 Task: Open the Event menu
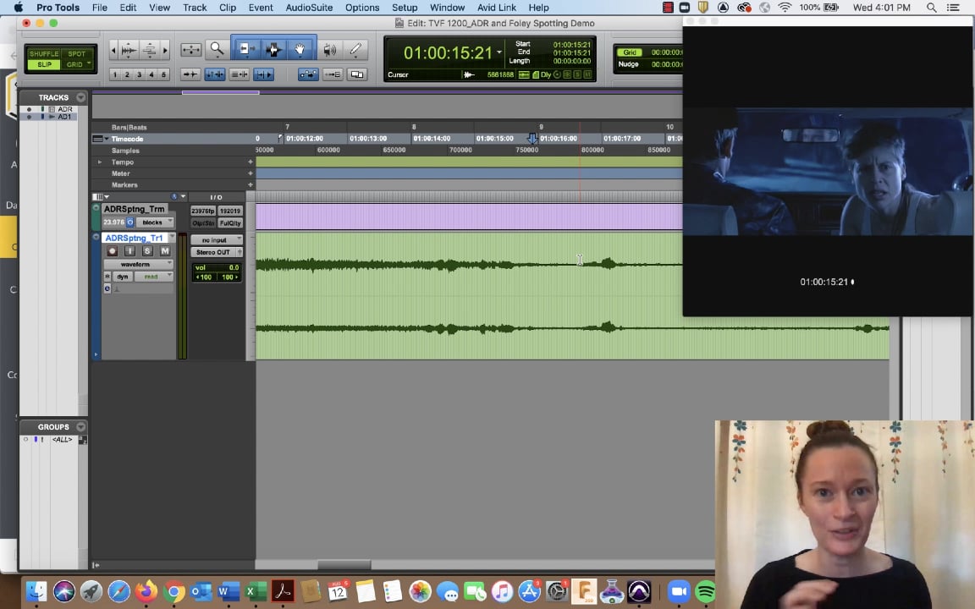click(x=261, y=8)
